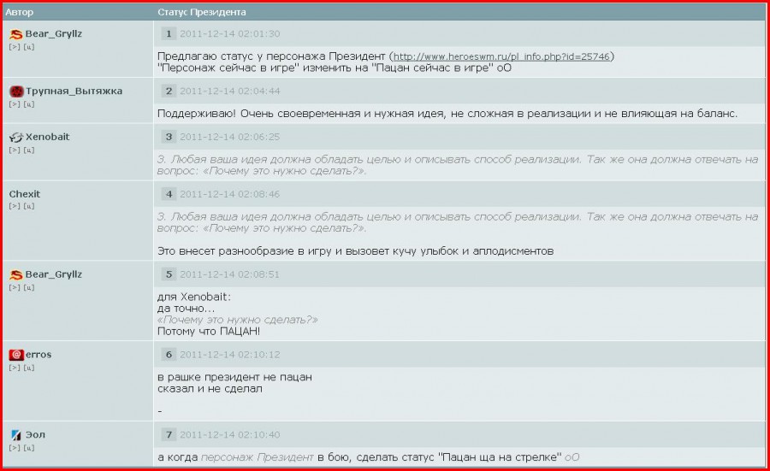Click the red icon beside Трупная_Вытяжка

click(x=16, y=91)
